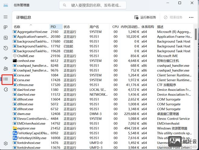The image size is (199, 150).
Task: Click the FnHotkeyUtility.exe Fn icon
Action: [x=15, y=138]
